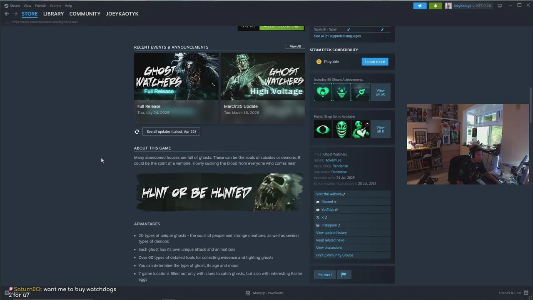This screenshot has width=533, height=300.
Task: Click Learn more about Steam Deck compatibility
Action: (375, 62)
